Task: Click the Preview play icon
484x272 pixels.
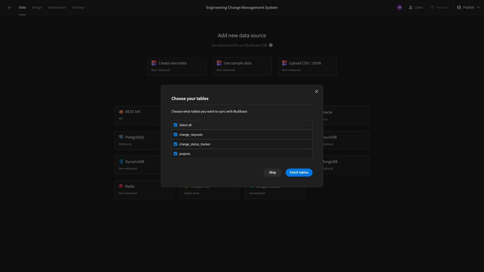Action: click(432, 7)
